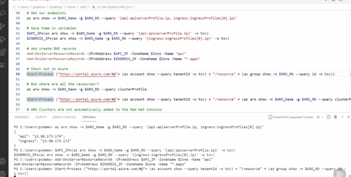This screenshot has width=351, height=177.
Task: Click the Demo breadcrumb segment
Action: pyautogui.click(x=71, y=7)
